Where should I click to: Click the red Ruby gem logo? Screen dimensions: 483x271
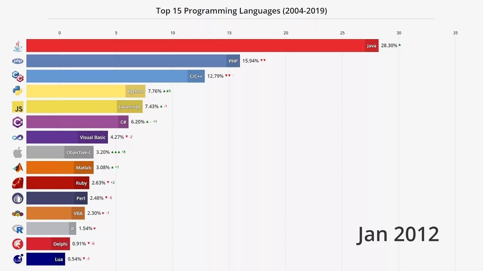point(18,183)
